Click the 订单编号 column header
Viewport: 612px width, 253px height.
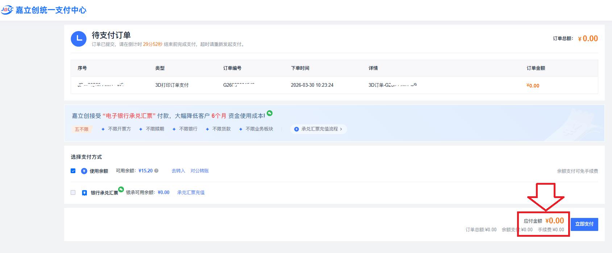(x=232, y=68)
